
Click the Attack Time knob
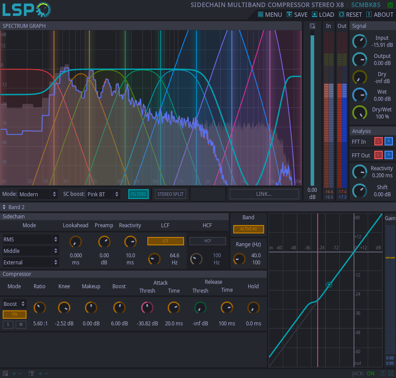(174, 308)
